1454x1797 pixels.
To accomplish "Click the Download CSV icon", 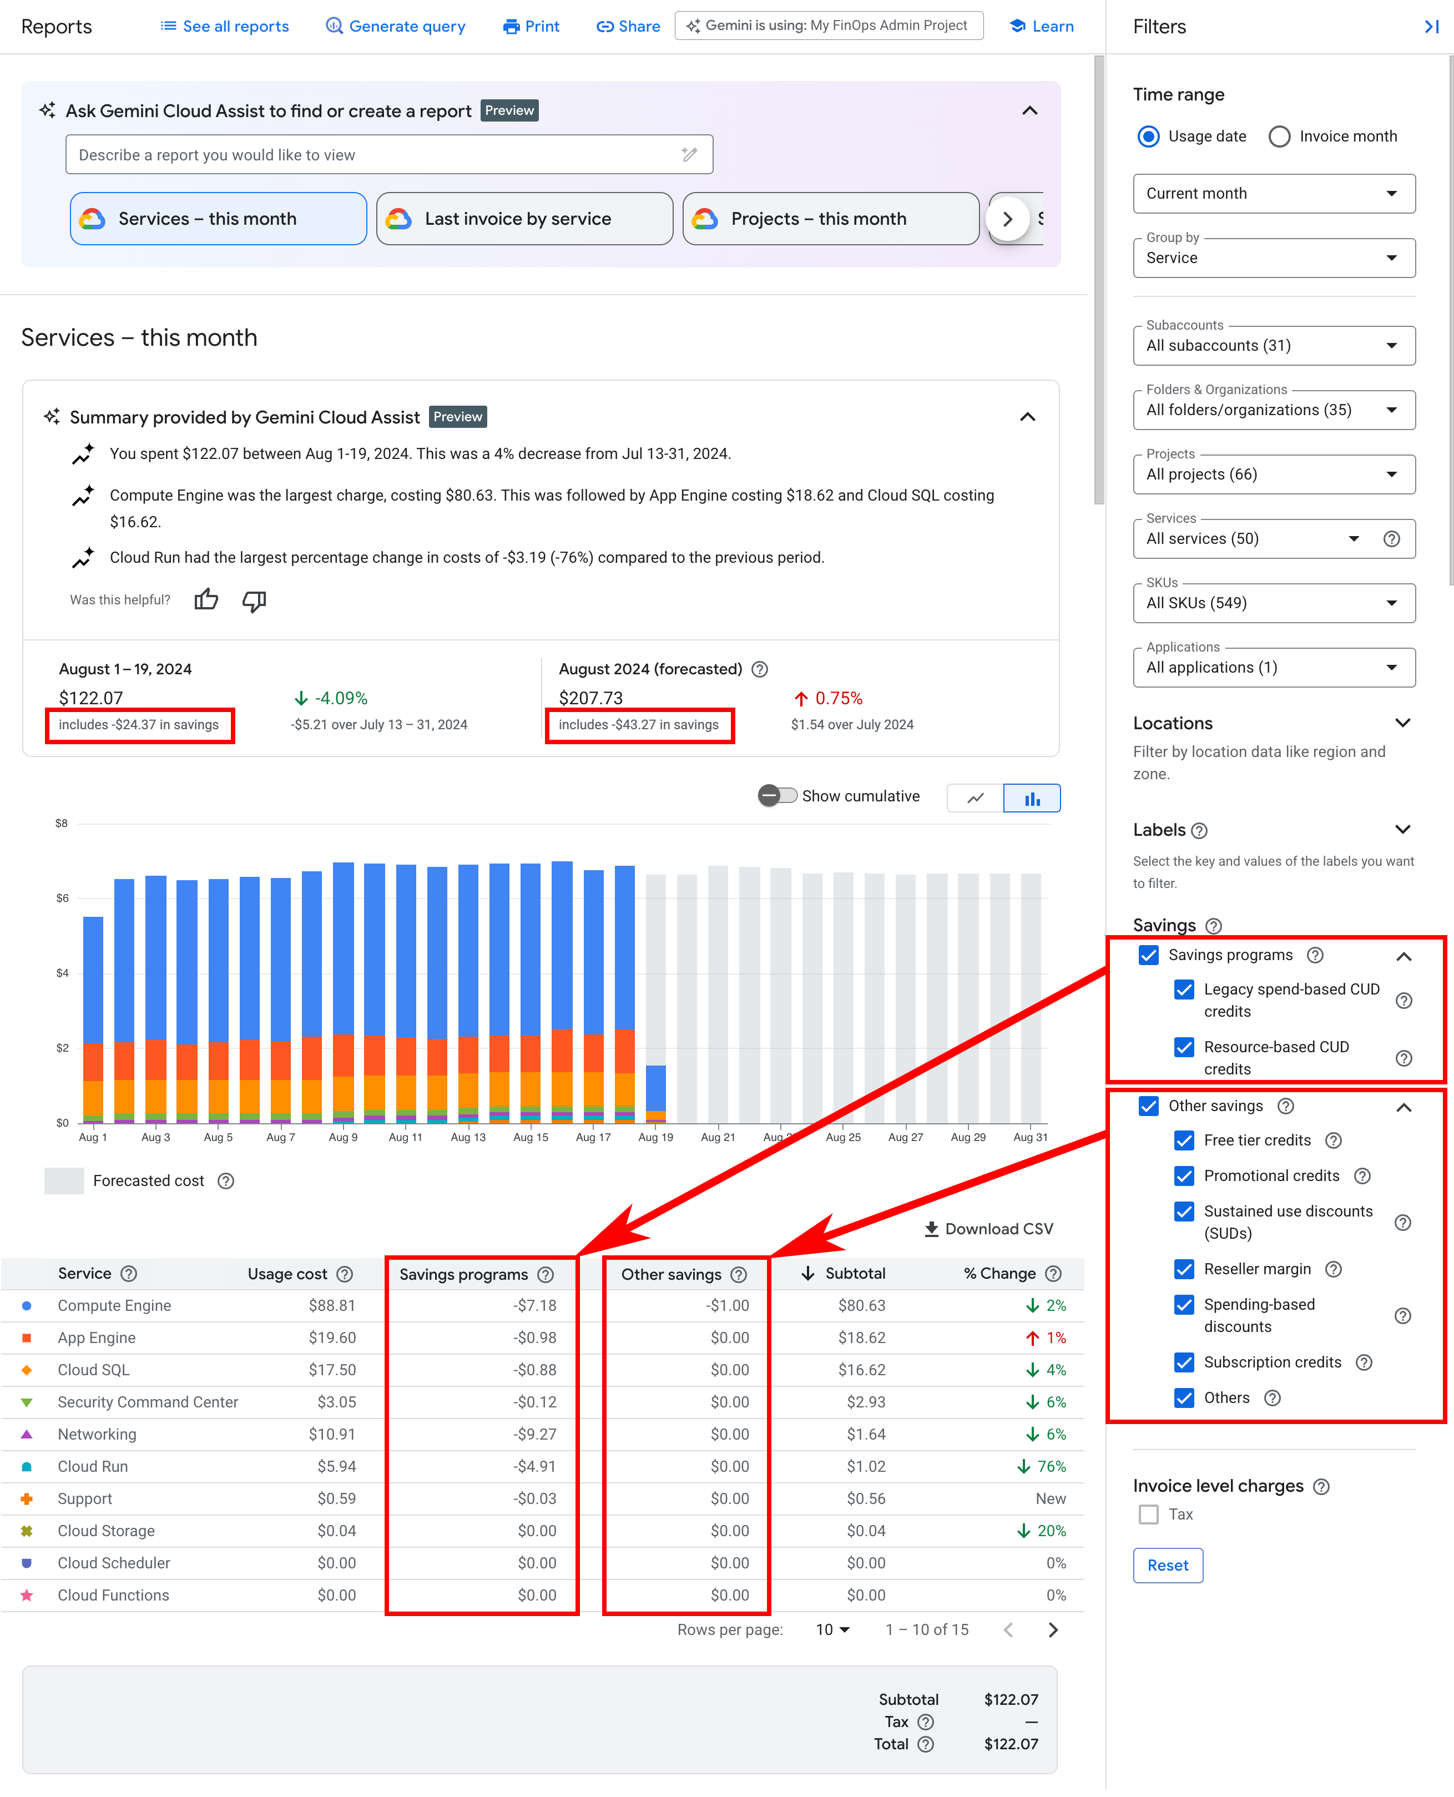I will 931,1228.
